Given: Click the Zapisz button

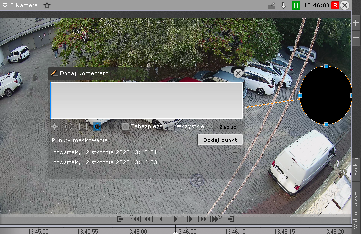Looking at the screenshot, I should click(x=228, y=127).
